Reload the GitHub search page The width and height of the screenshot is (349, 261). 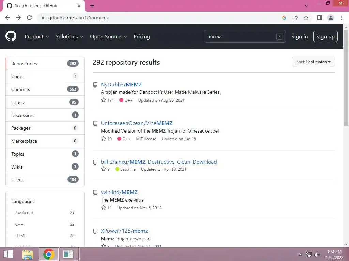[29, 18]
